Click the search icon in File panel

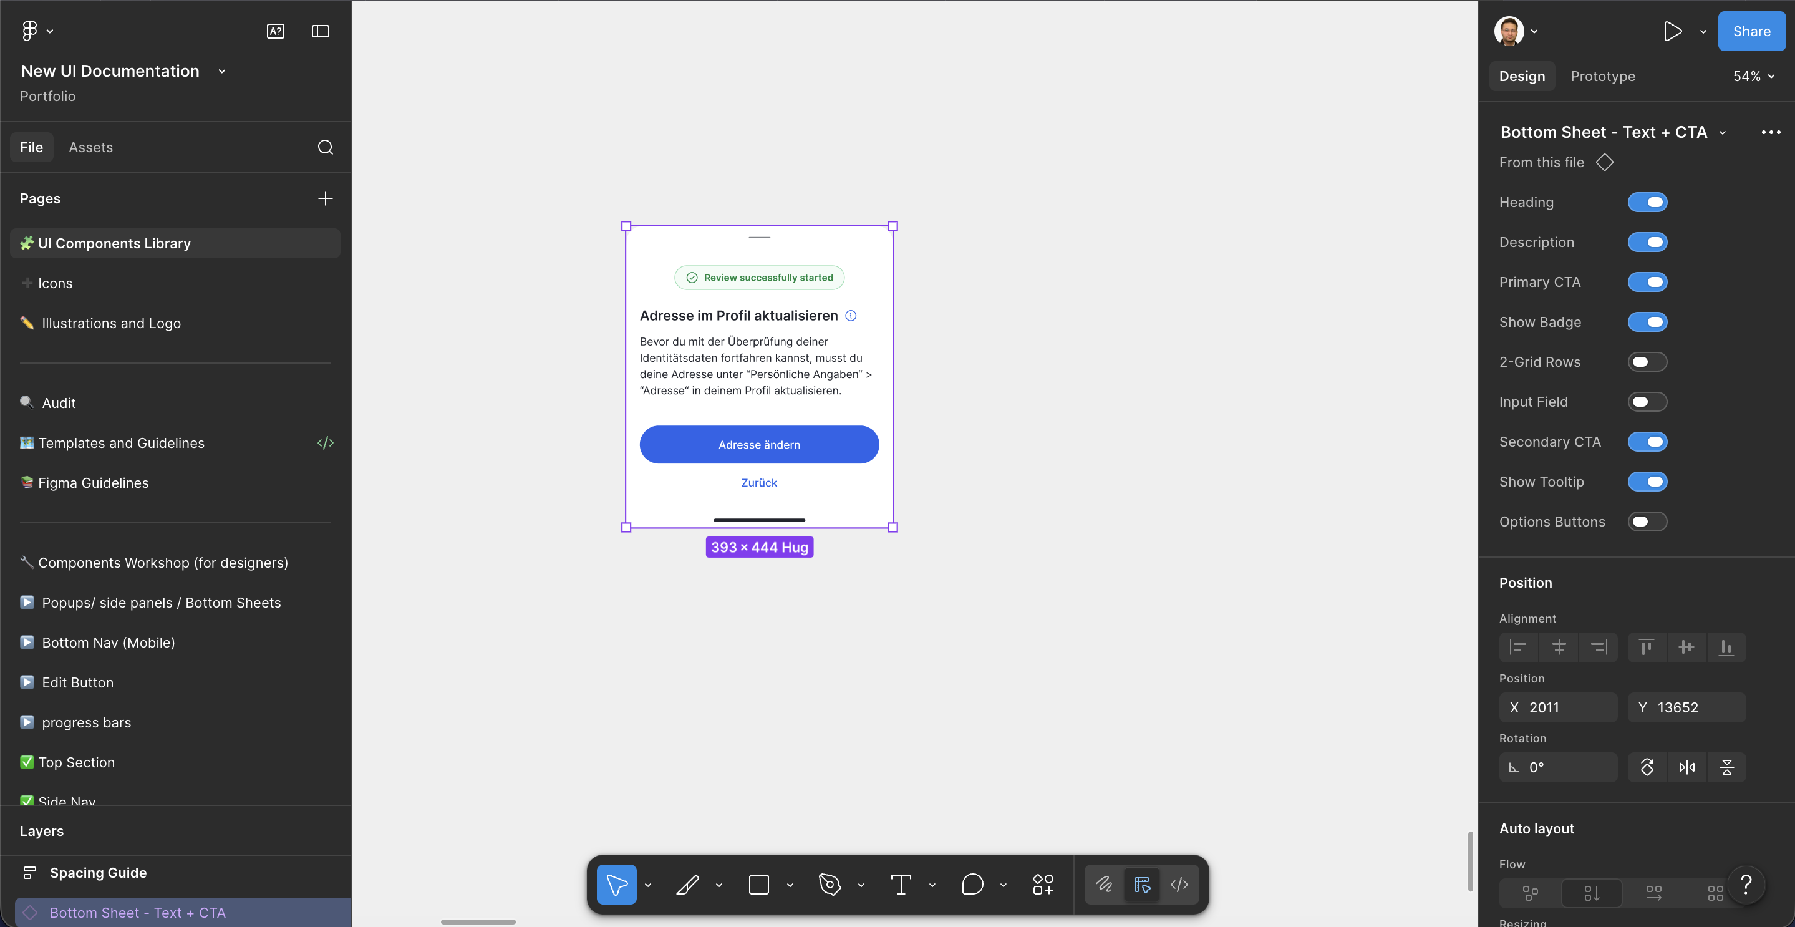[x=325, y=147]
